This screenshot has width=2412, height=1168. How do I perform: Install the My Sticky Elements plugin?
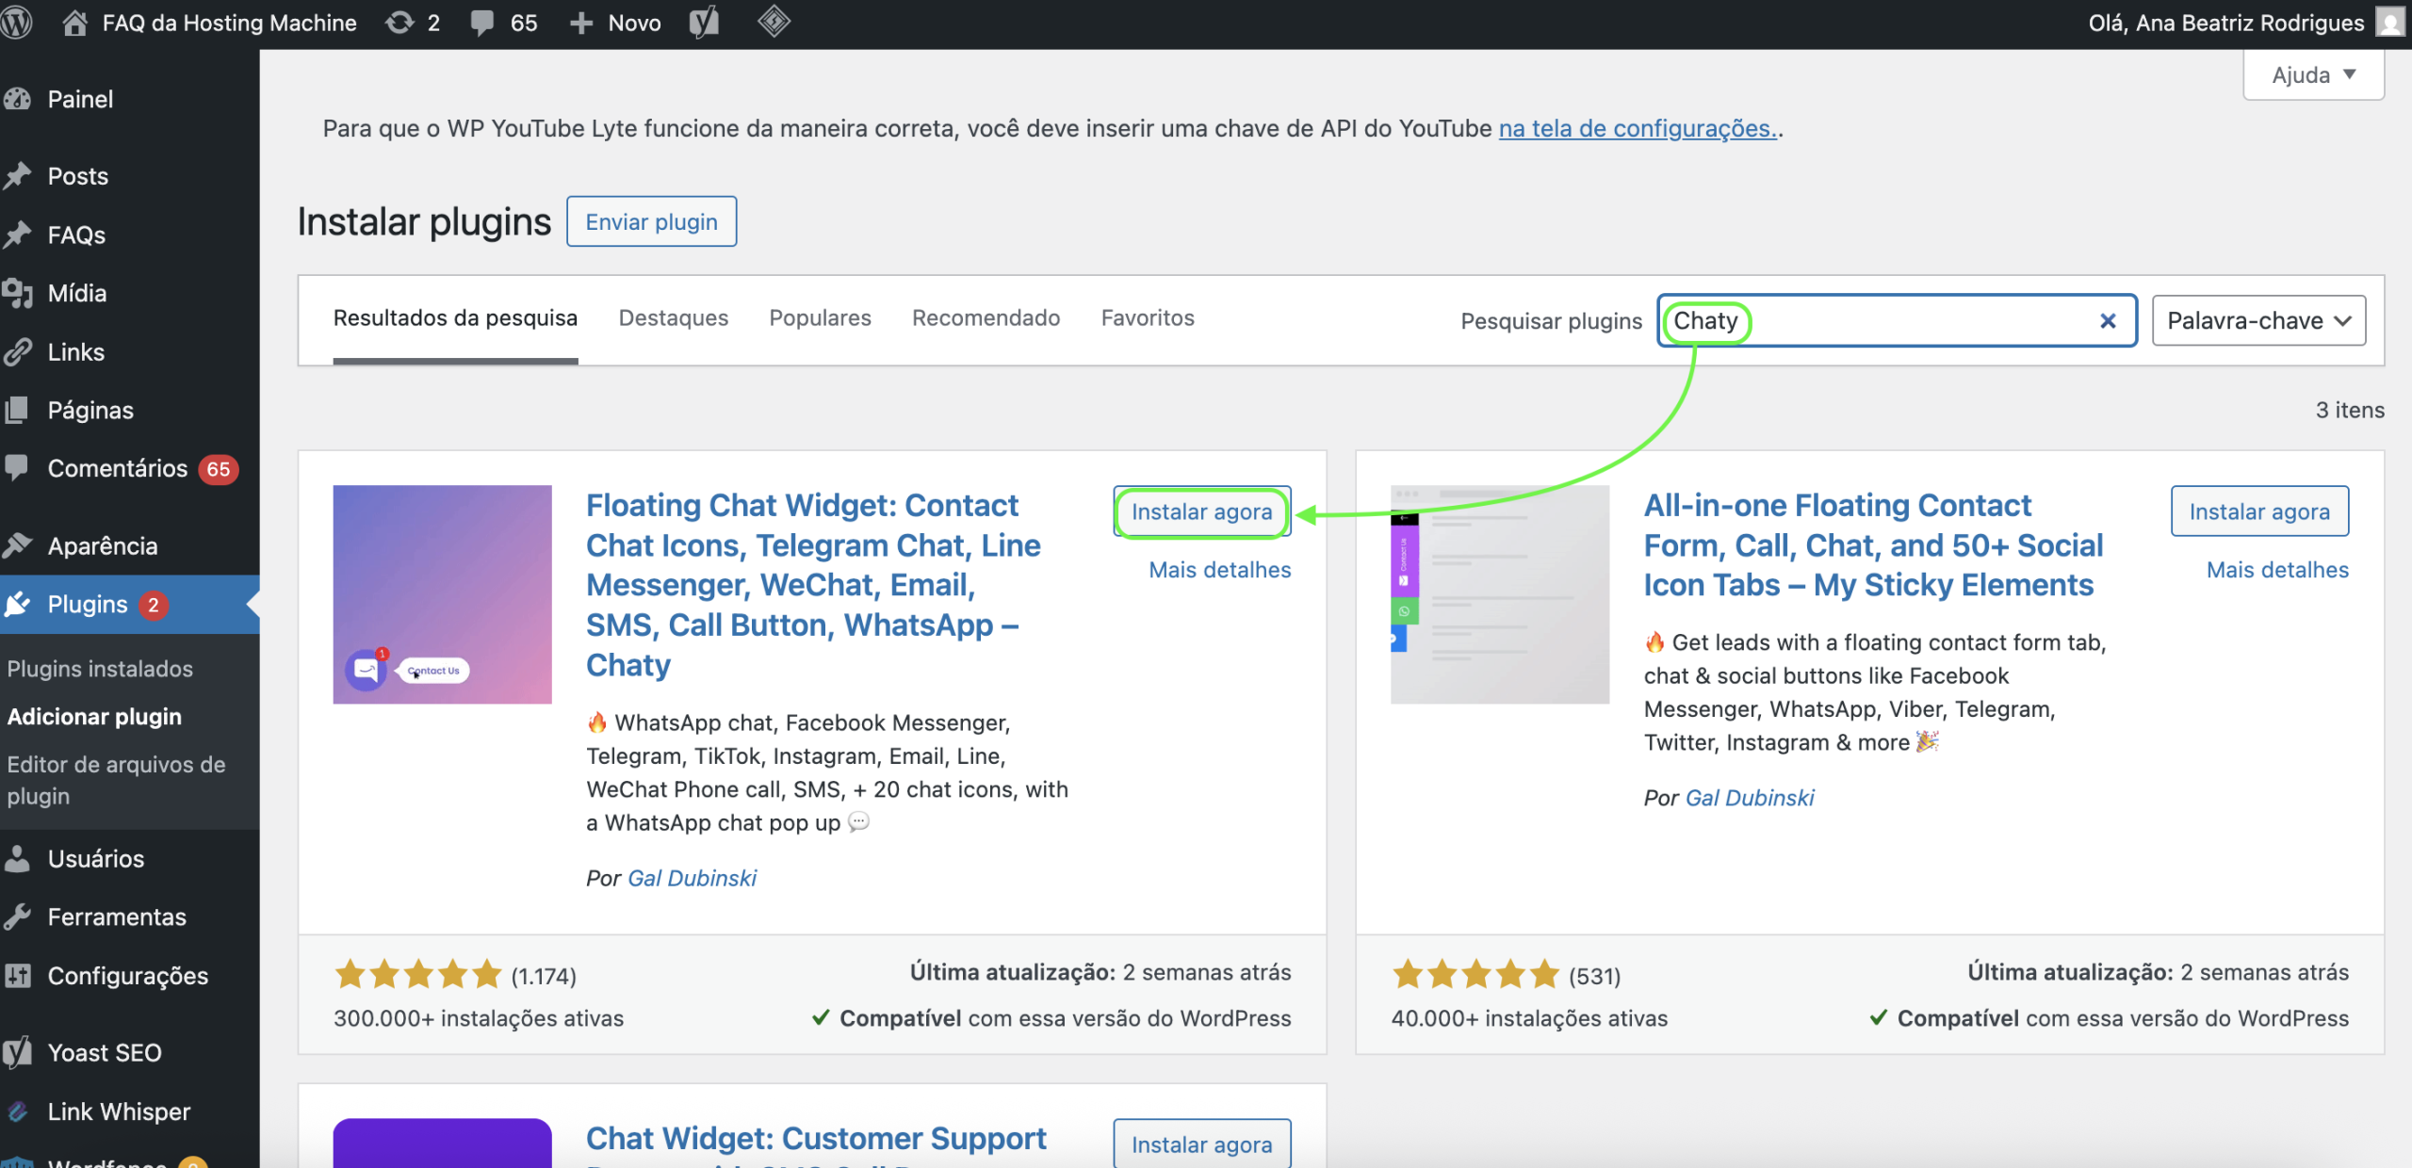coord(2259,511)
